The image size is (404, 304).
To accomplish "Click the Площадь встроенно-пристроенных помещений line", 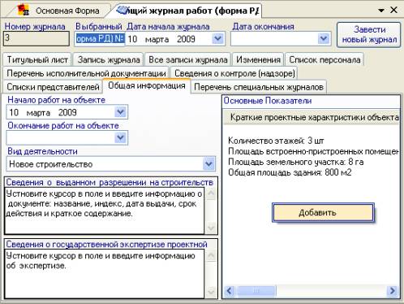I will point(313,151).
